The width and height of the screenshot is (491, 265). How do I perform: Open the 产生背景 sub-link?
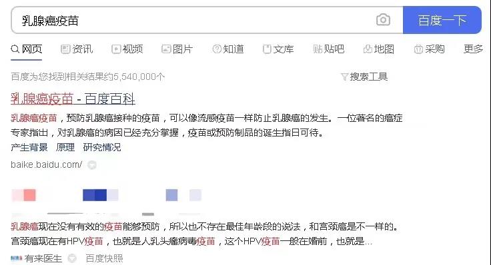point(29,147)
